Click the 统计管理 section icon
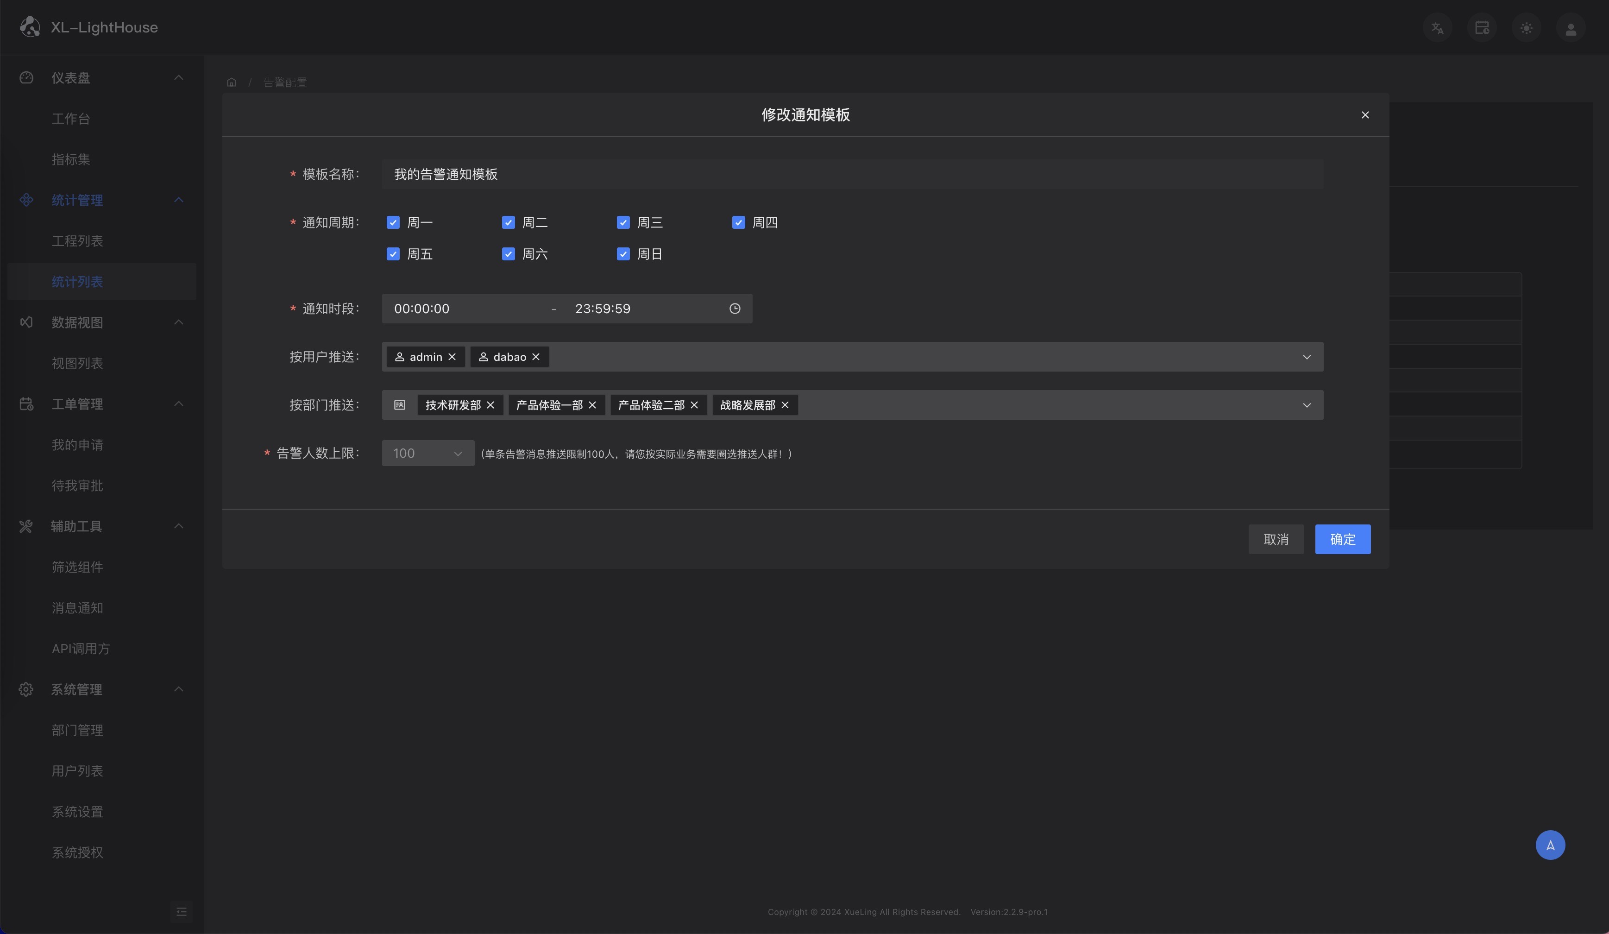Image resolution: width=1609 pixels, height=934 pixels. click(26, 200)
